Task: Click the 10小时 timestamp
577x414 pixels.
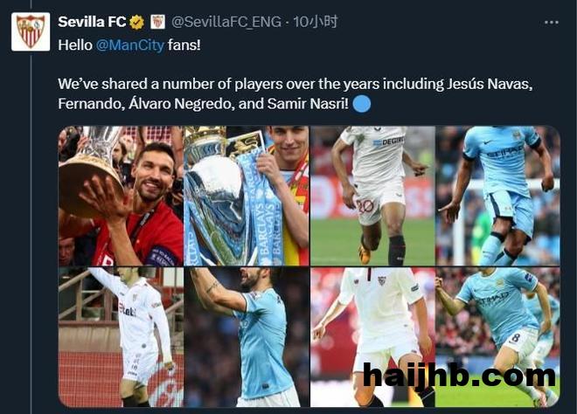Action: 316,22
